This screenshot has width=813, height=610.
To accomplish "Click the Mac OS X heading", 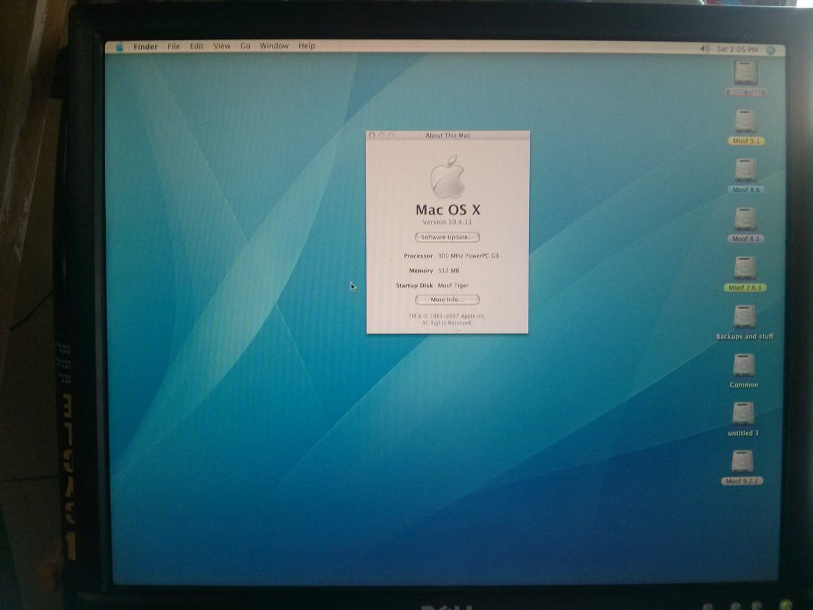I will pos(448,210).
